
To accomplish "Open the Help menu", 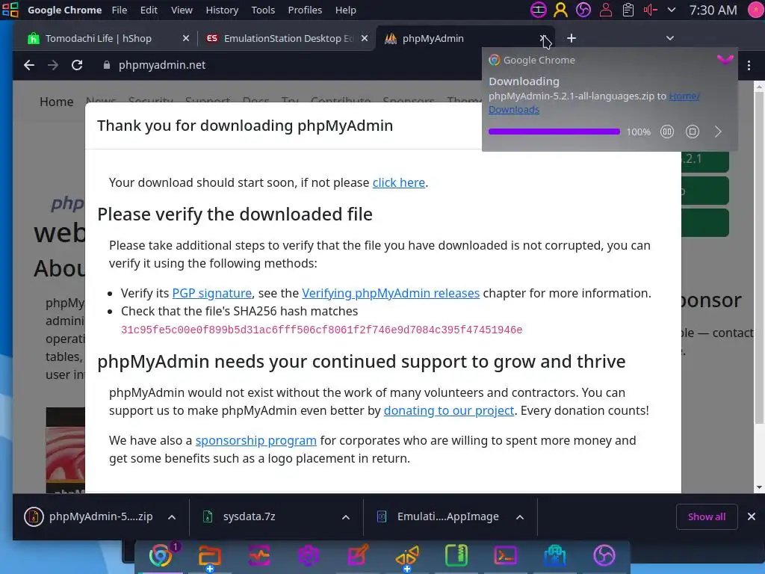I will (x=345, y=10).
